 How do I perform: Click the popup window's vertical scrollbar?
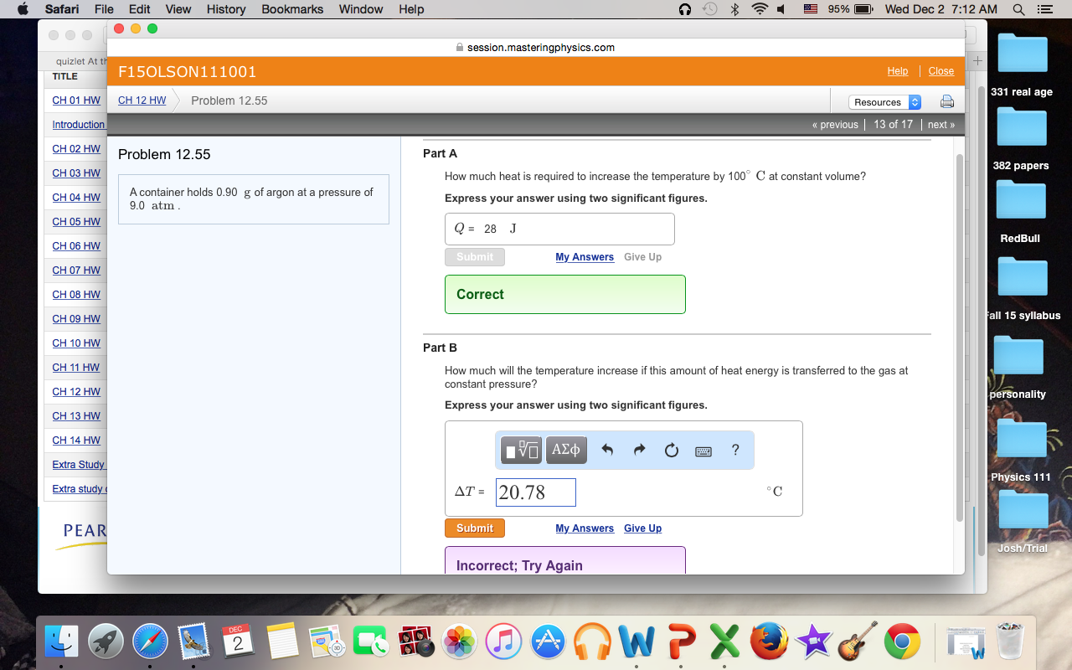(959, 337)
